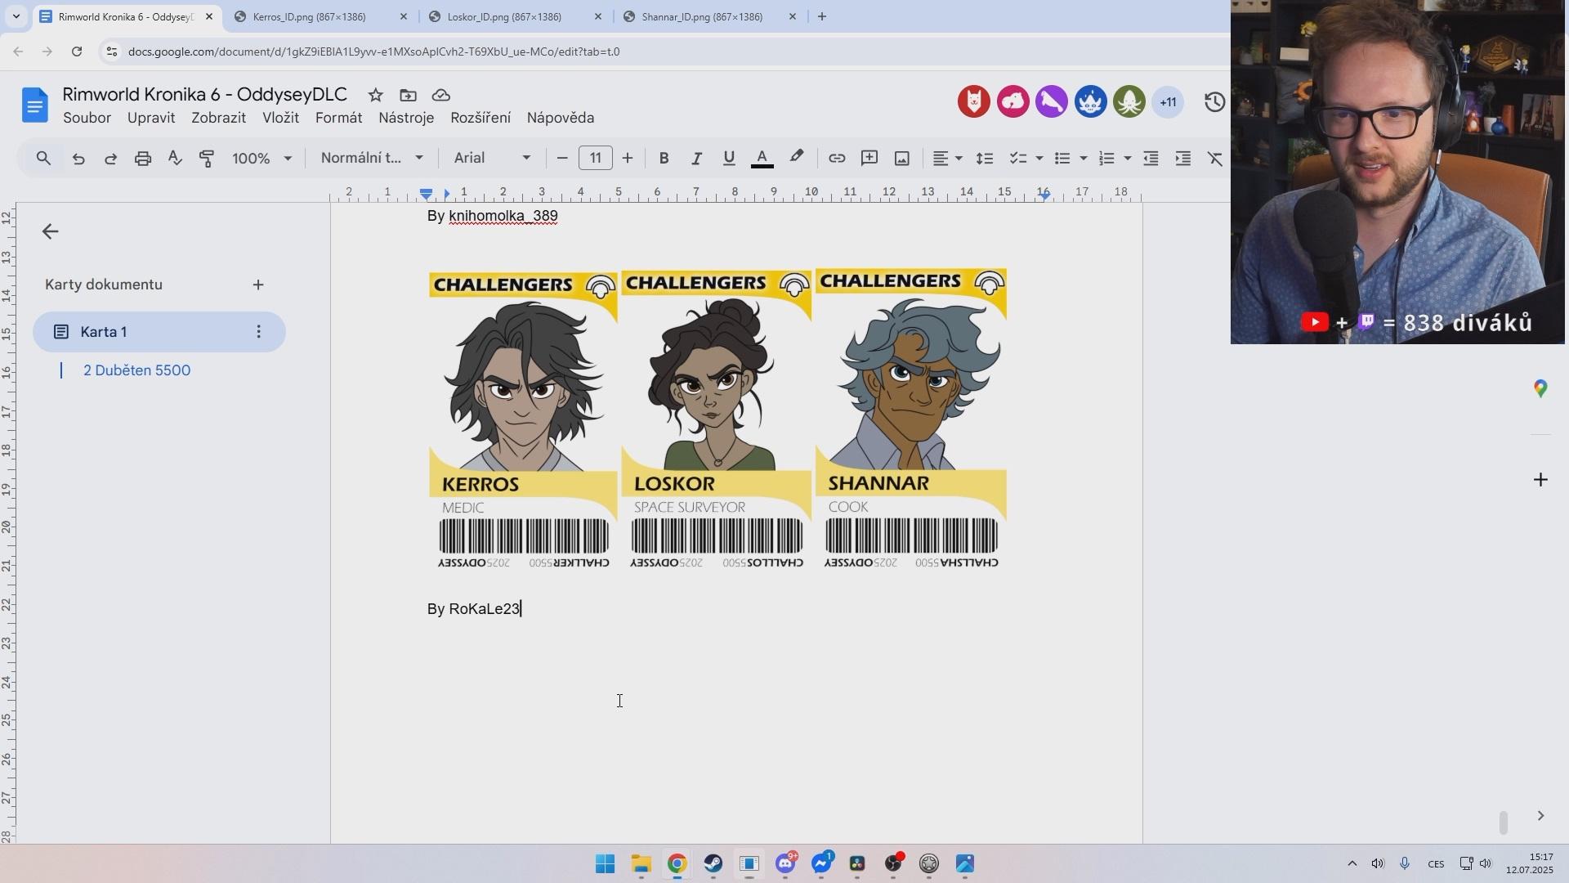Screen dimensions: 1569x883
Task: Open the paragraph style dropdown
Action: [372, 159]
